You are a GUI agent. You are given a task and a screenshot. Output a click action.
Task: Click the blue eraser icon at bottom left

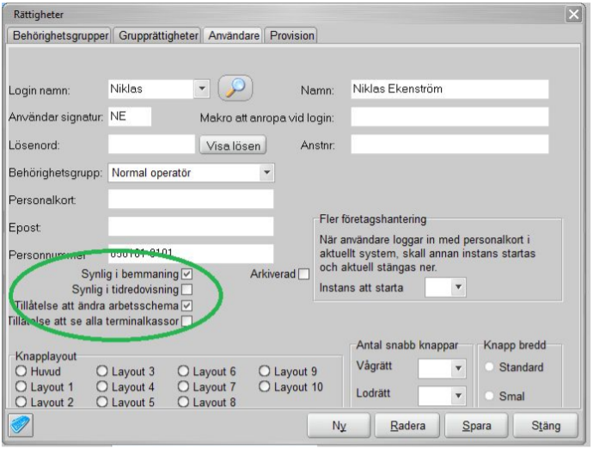20,425
